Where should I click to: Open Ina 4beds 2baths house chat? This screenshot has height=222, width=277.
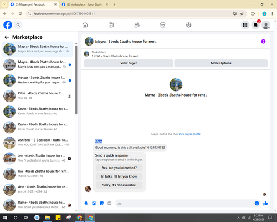click(38, 174)
